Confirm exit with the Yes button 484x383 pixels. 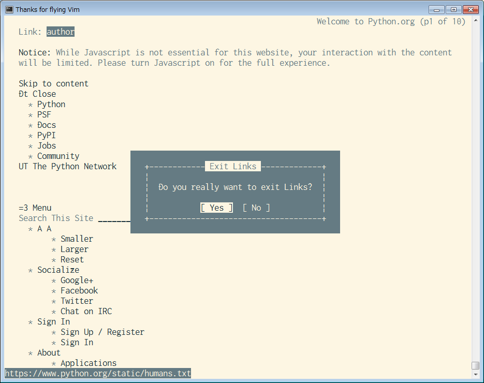(216, 208)
